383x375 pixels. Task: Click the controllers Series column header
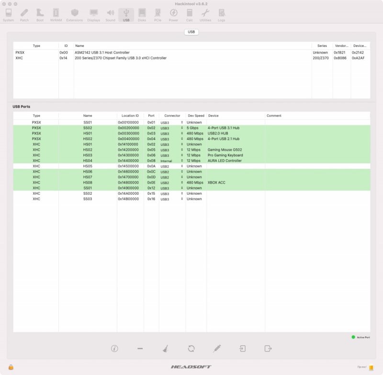[322, 46]
